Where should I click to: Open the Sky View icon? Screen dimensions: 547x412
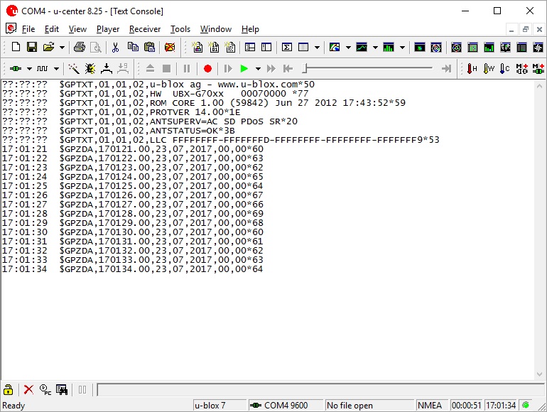(436, 47)
